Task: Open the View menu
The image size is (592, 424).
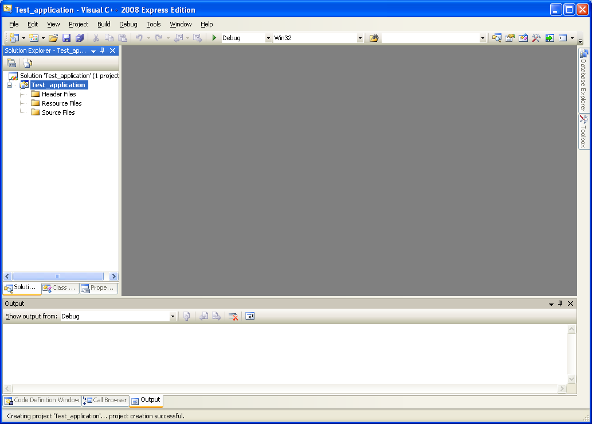Action: 53,24
